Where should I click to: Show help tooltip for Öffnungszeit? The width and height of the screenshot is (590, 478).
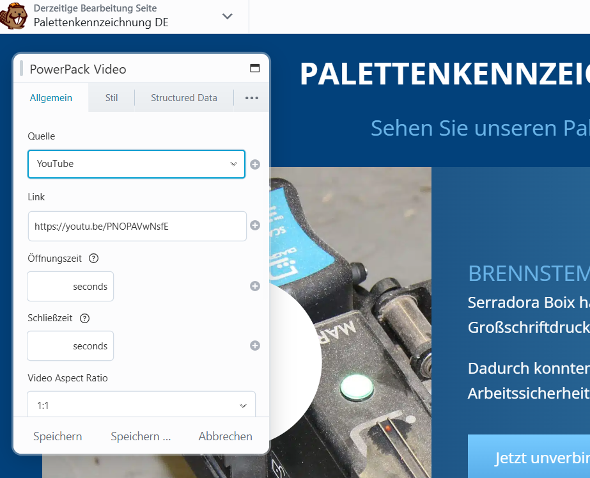tap(93, 259)
